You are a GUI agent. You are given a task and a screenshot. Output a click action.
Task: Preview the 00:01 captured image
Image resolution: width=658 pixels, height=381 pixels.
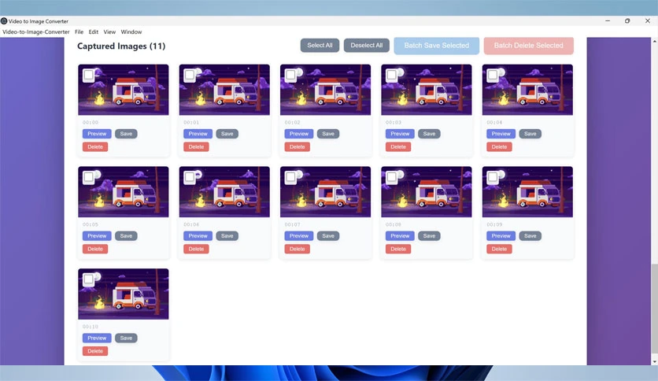(198, 134)
